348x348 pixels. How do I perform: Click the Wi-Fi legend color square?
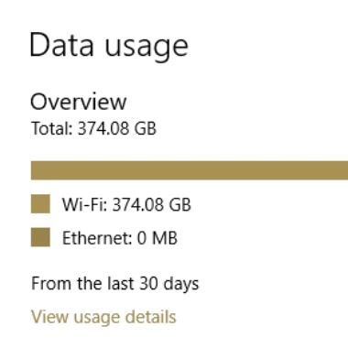point(40,203)
